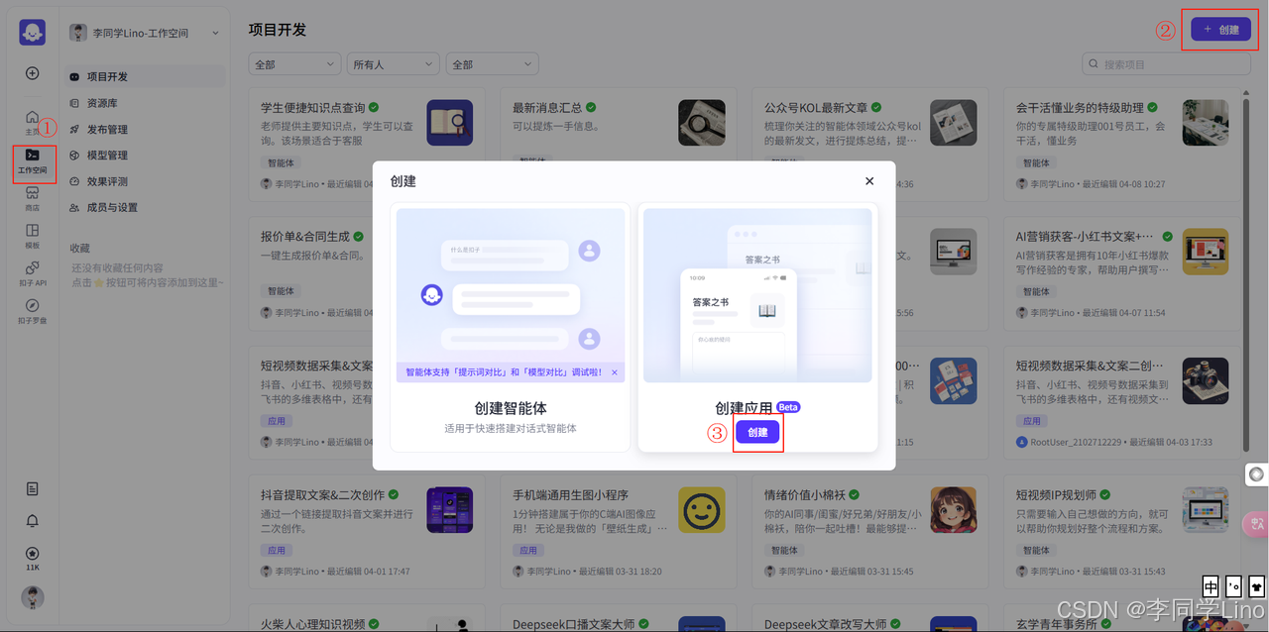Click the Coze logo icon
1269x632 pixels.
[x=33, y=32]
